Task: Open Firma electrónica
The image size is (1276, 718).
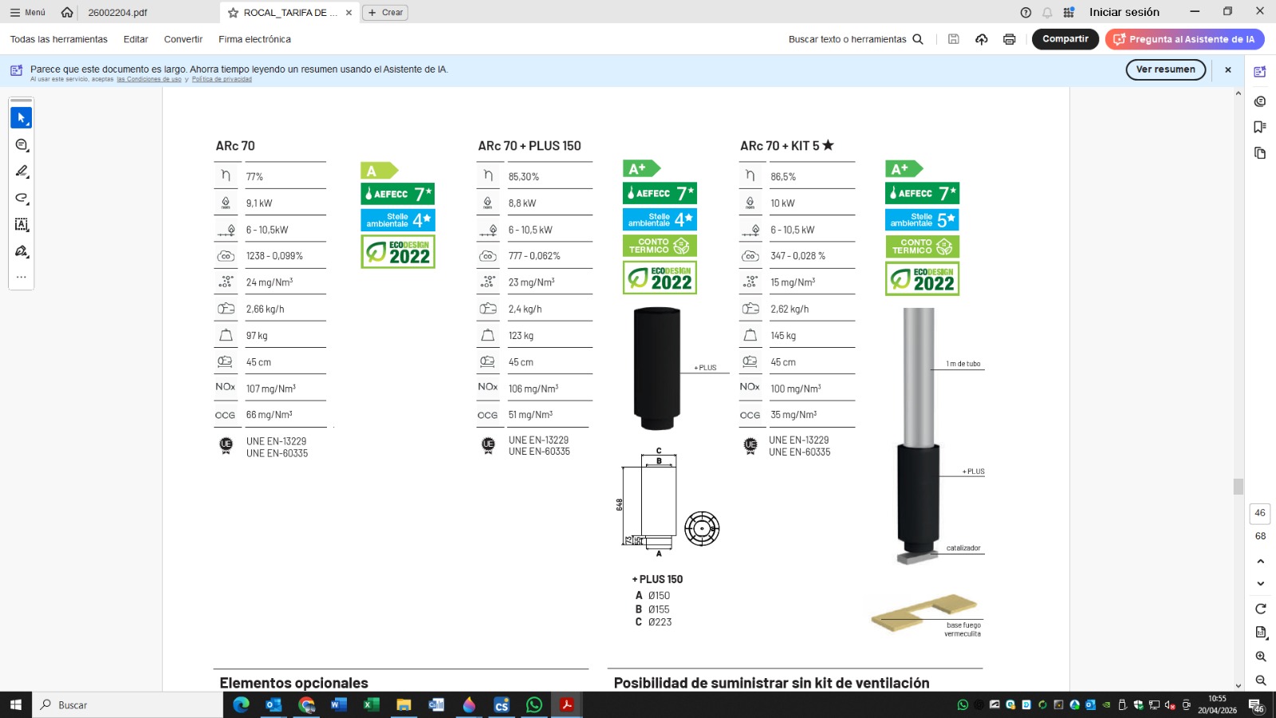Action: pos(254,39)
